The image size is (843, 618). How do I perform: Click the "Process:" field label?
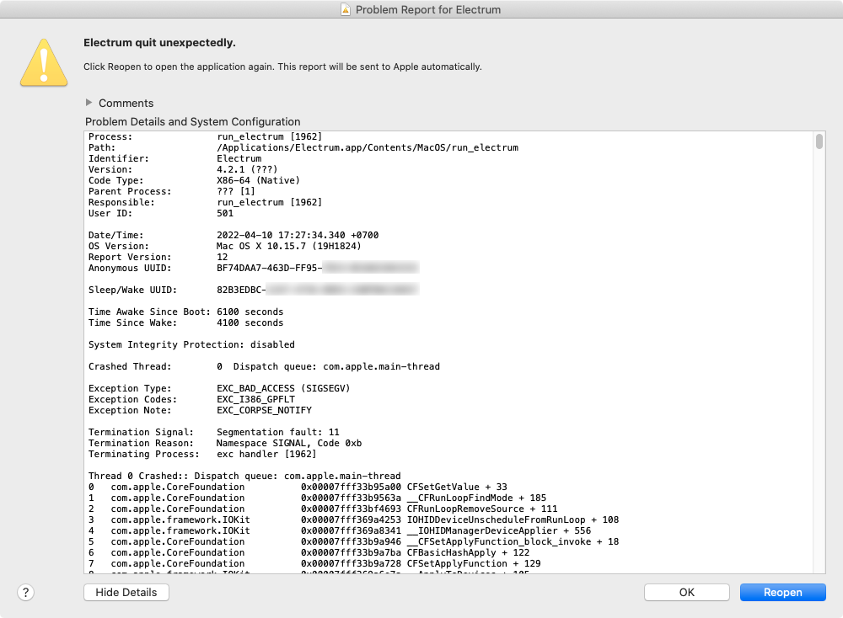coord(110,137)
